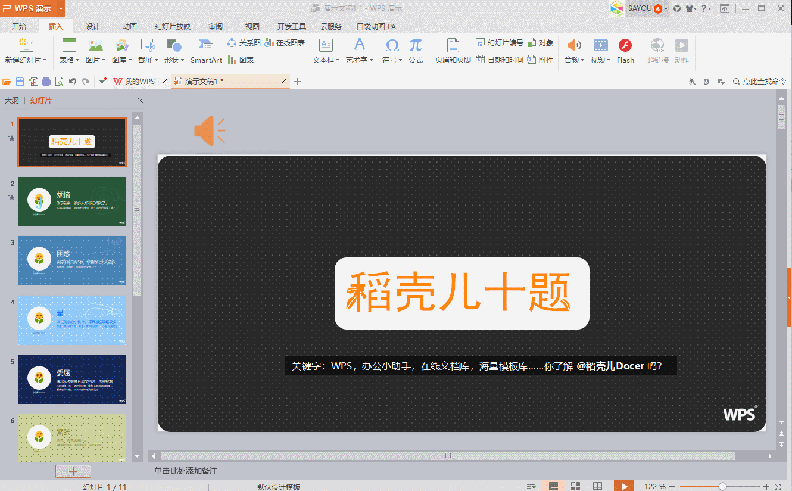
Task: Click the save icon in quick toolbar
Action: 20,82
